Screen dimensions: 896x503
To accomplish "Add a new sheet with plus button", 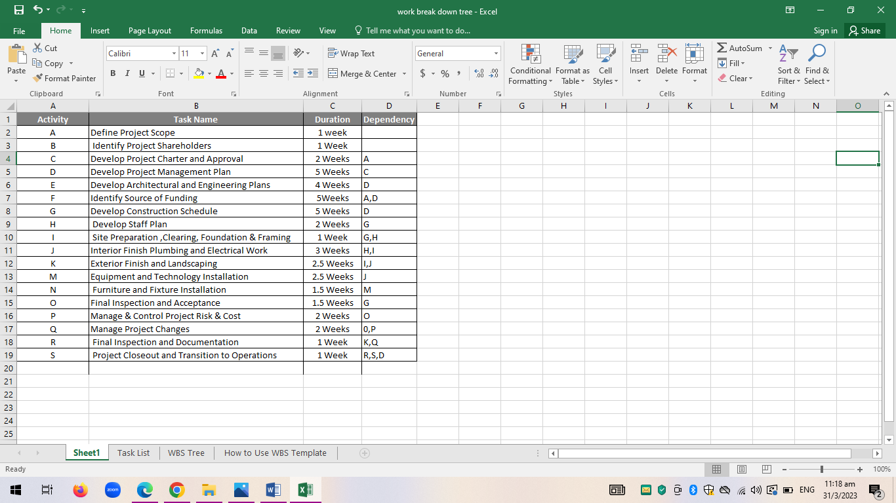I will pos(365,453).
